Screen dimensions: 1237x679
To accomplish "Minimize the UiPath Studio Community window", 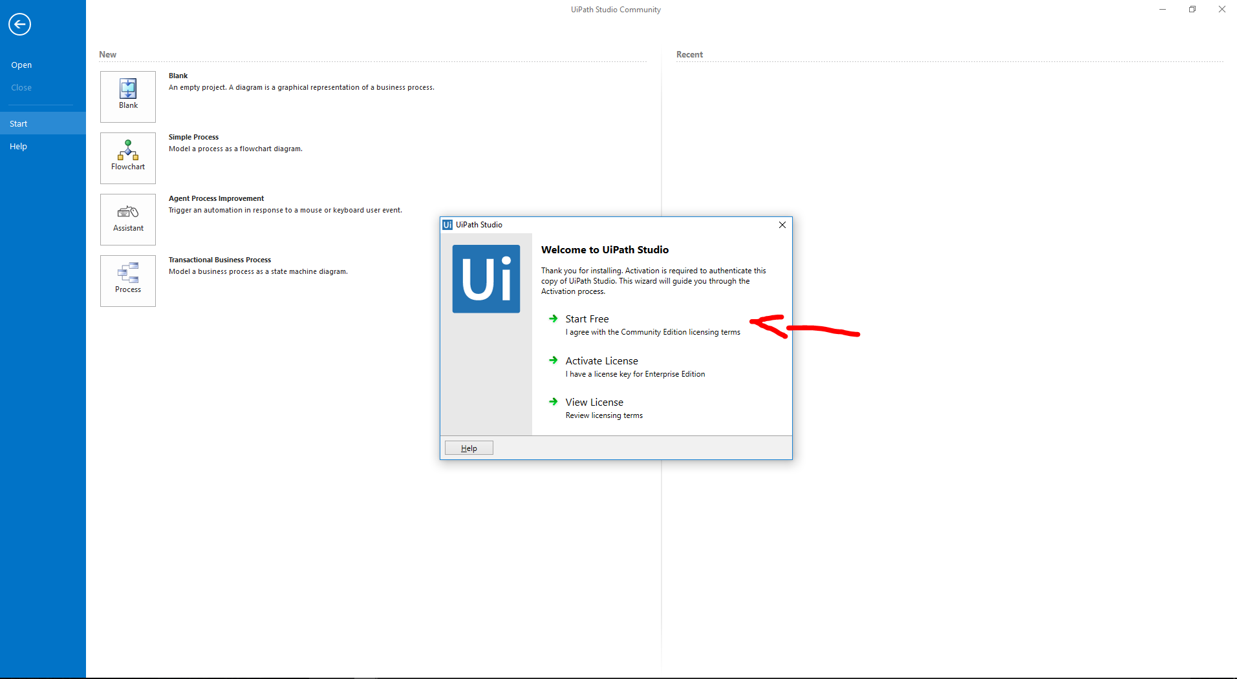I will (x=1163, y=9).
